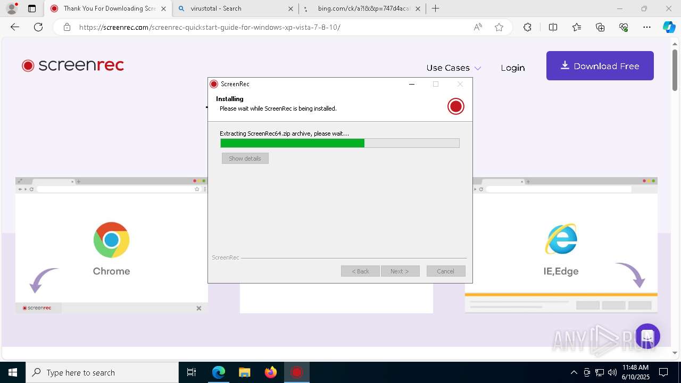681x383 pixels.
Task: Click the installer extraction progress bar
Action: 340,143
